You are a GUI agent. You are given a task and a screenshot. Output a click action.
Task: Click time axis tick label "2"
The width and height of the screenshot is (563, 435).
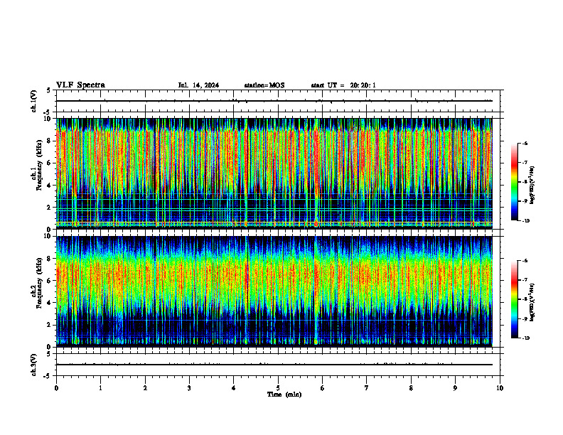point(145,388)
